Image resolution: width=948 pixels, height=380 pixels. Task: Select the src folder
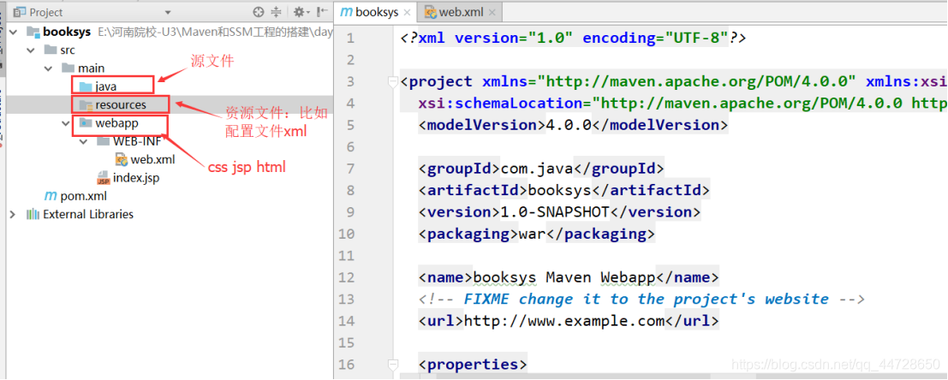60,50
